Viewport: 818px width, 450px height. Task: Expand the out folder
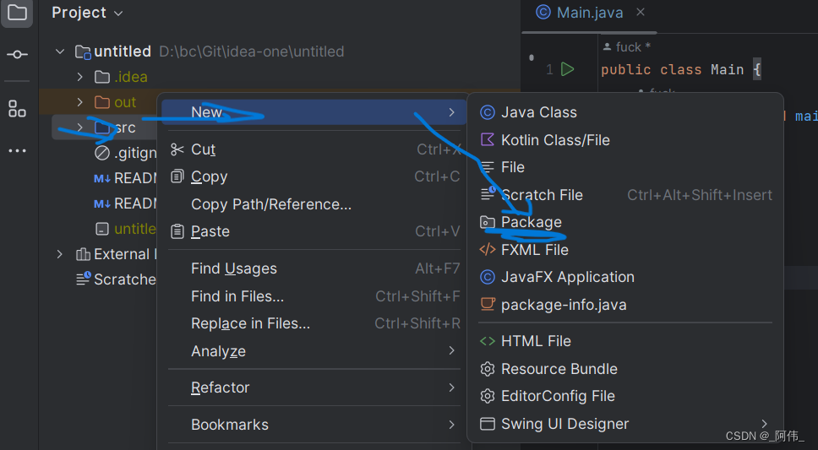[x=79, y=102]
